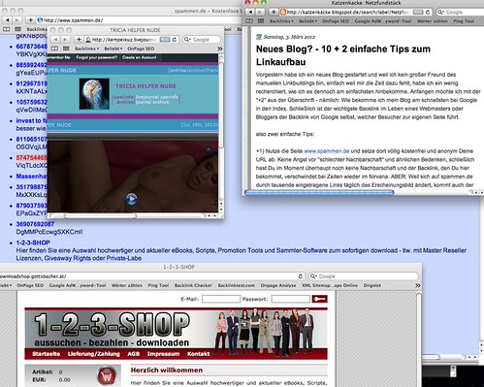Open the red shopping cart icon

point(107,376)
